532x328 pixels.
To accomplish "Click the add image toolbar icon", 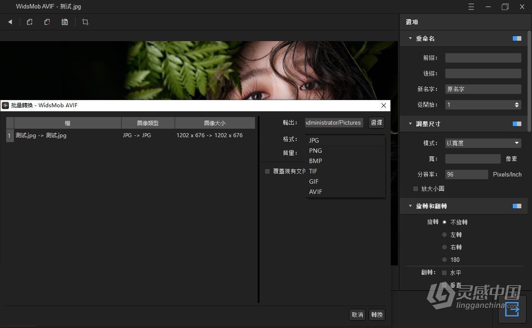I will click(29, 21).
